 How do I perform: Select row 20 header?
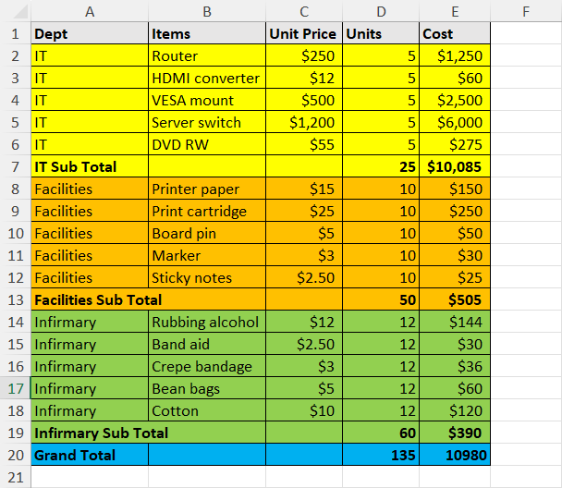pyautogui.click(x=16, y=455)
